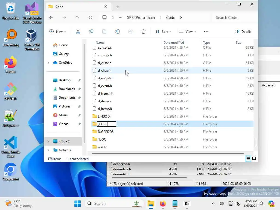Open Visual Studio 2022 Preview shortcut
This screenshot has width=280, height=210.
[32, 13]
